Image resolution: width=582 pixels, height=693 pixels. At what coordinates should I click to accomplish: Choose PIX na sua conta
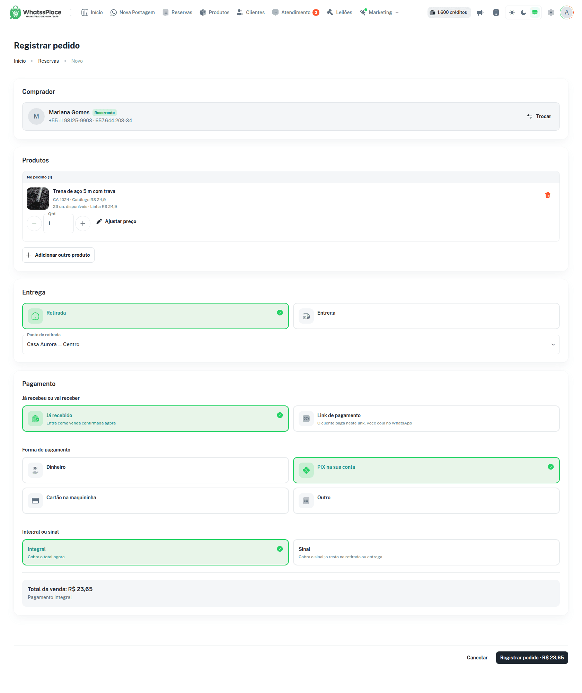426,470
